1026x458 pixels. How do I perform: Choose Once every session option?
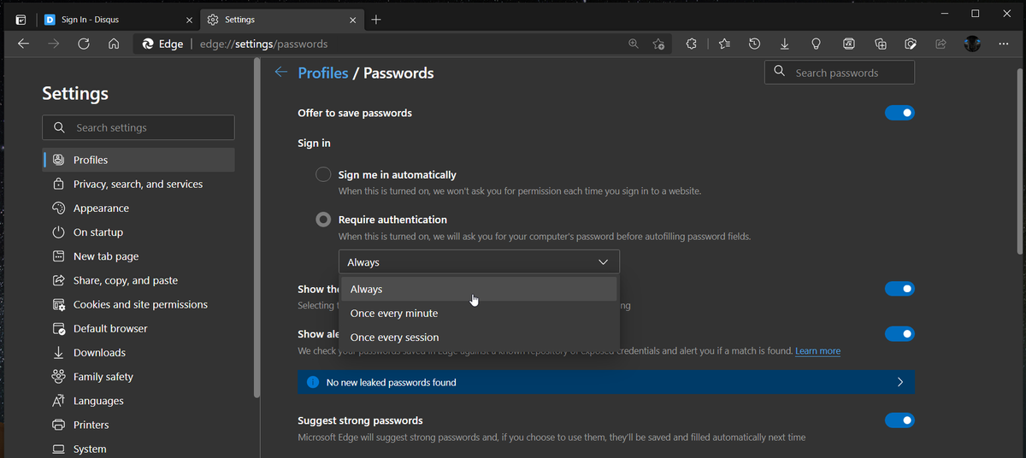[x=479, y=337]
